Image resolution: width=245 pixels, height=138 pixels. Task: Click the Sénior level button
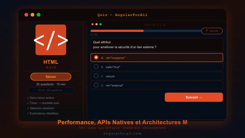pyautogui.click(x=51, y=77)
